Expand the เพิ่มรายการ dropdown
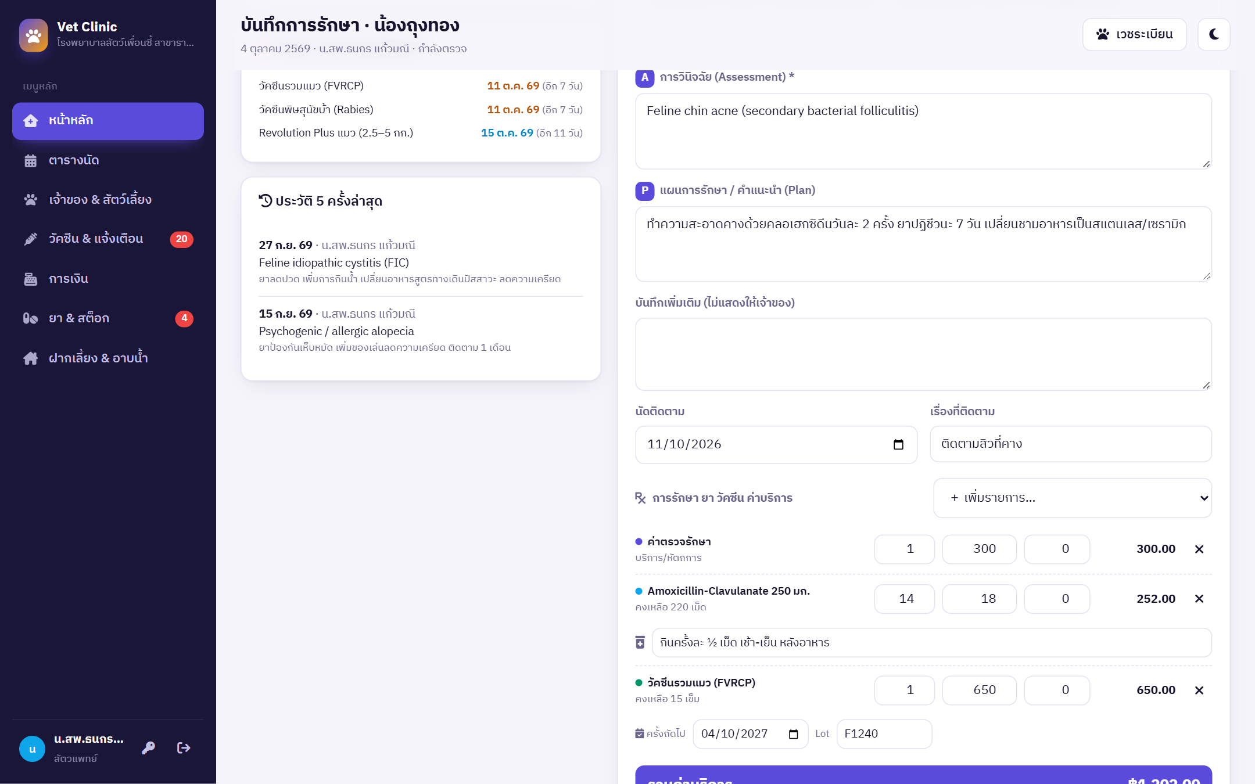Screen dimensions: 1255x784 point(1072,498)
